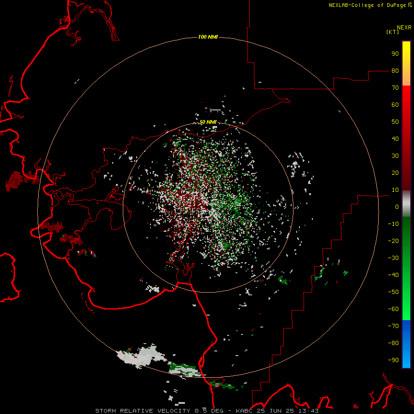Viewport: 414px width, 414px height.
Task: Click the 90 value on velocity scale
Action: tap(395, 54)
